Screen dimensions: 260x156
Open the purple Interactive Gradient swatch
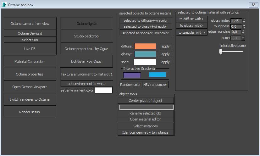tap(132, 75)
